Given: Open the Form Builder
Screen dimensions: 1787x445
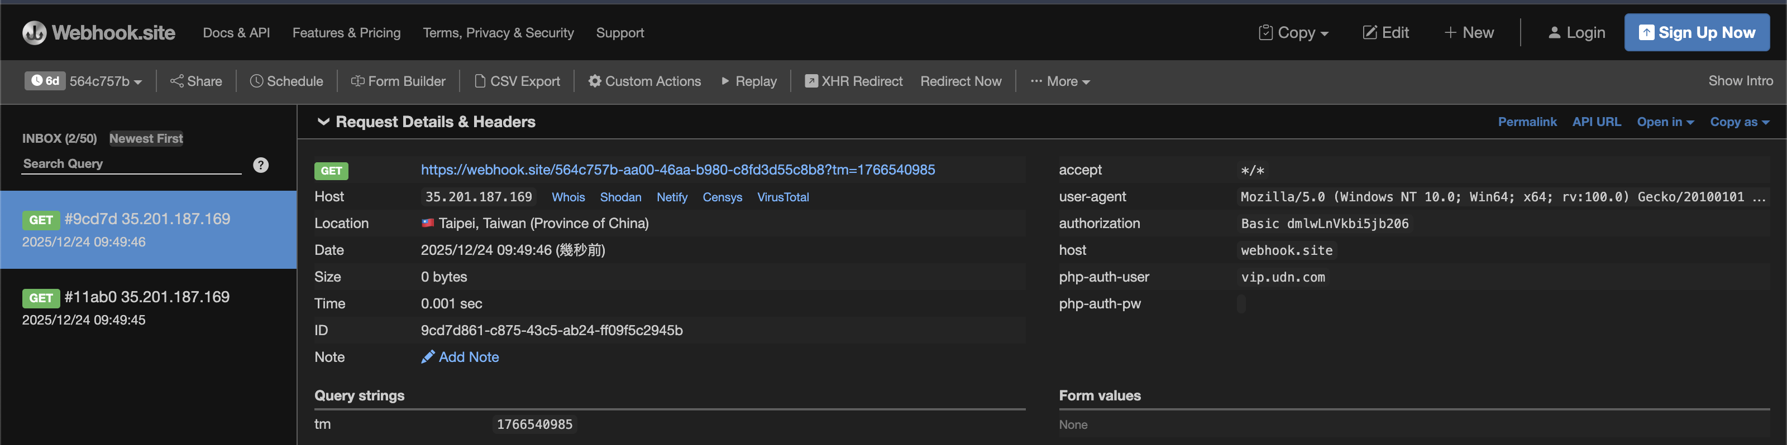Looking at the screenshot, I should point(398,81).
